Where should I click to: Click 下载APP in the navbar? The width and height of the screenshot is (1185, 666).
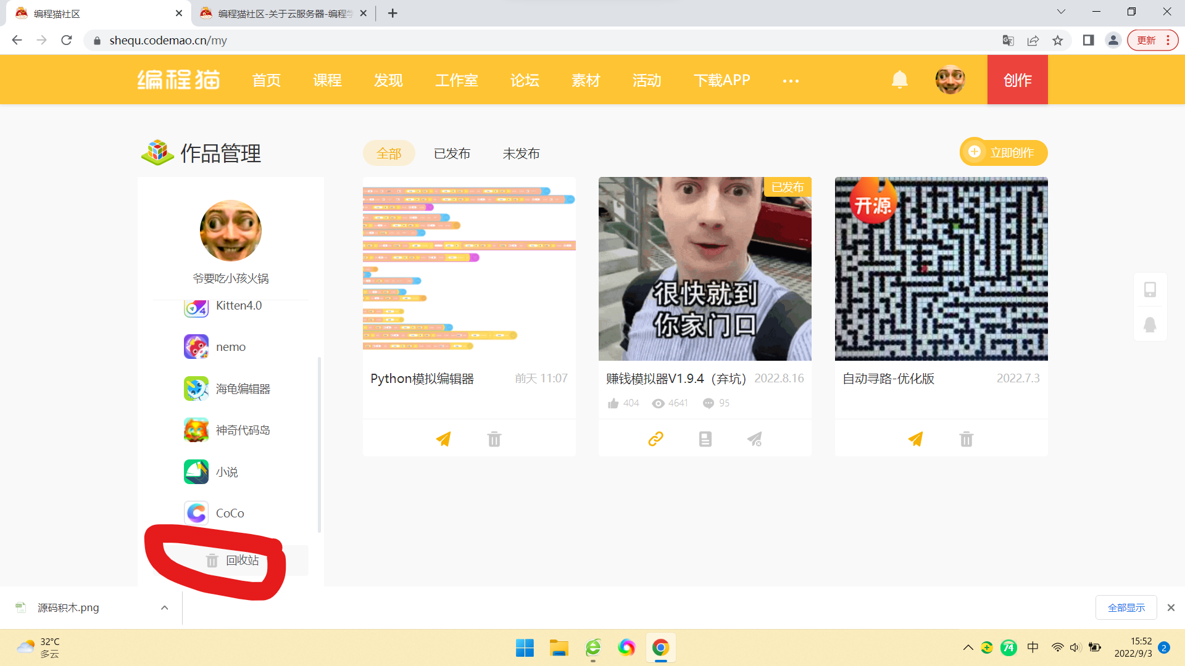tap(722, 80)
